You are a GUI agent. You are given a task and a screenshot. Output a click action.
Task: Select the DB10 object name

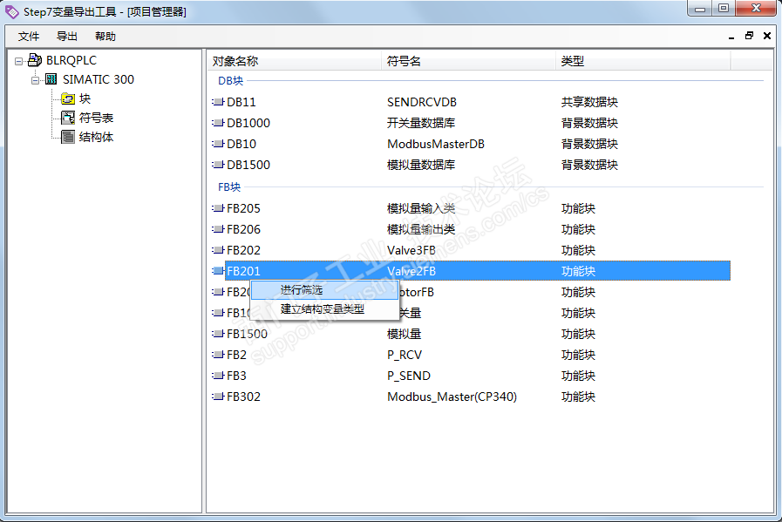(241, 144)
